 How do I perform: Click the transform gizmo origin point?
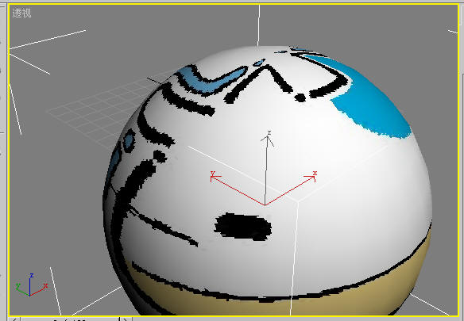coord(265,205)
